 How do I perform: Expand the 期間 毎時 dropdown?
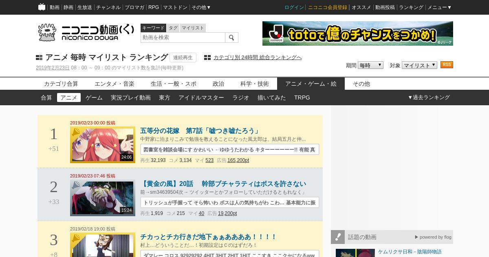(x=370, y=65)
